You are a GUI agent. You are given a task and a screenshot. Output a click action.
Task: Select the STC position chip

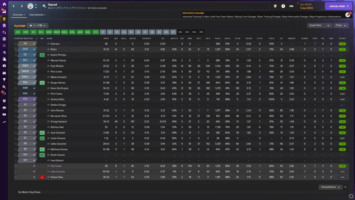point(96,32)
